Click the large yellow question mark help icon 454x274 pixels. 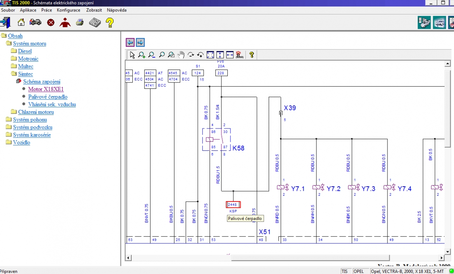pyautogui.click(x=110, y=23)
